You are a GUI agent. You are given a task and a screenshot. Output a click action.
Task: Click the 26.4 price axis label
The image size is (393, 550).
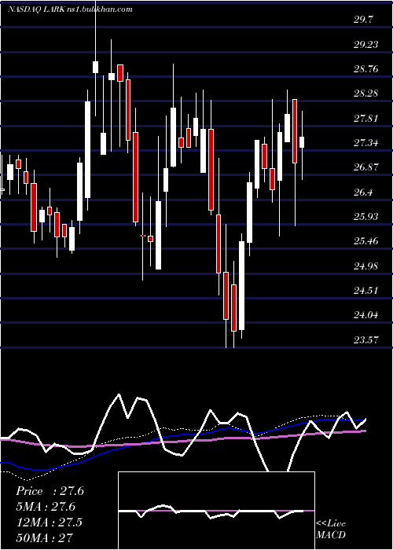click(x=363, y=192)
